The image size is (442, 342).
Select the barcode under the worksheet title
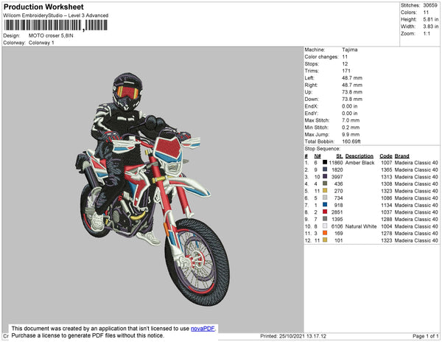(x=55, y=25)
